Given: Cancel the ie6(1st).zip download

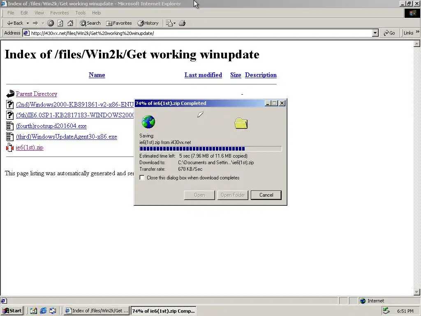Looking at the screenshot, I should point(266,195).
